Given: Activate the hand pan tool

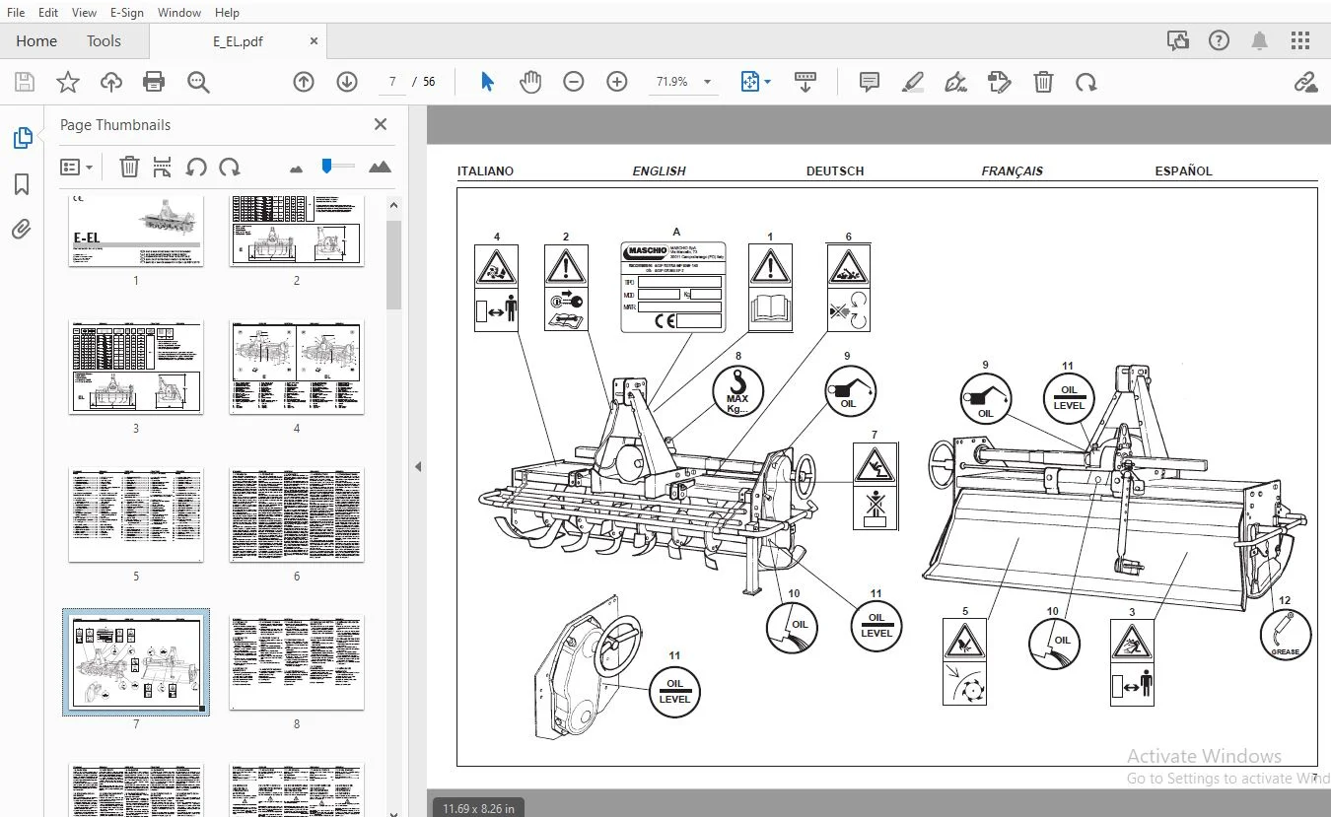Looking at the screenshot, I should tap(530, 82).
